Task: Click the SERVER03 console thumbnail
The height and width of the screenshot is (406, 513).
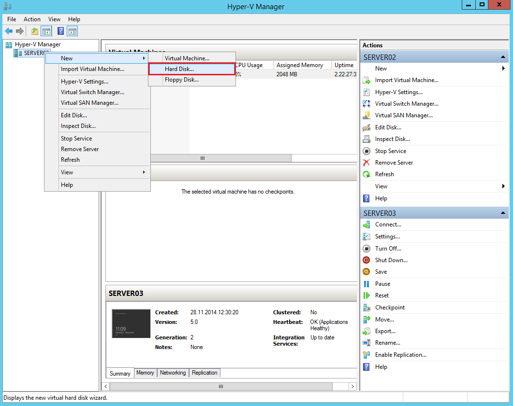Action: click(x=131, y=323)
